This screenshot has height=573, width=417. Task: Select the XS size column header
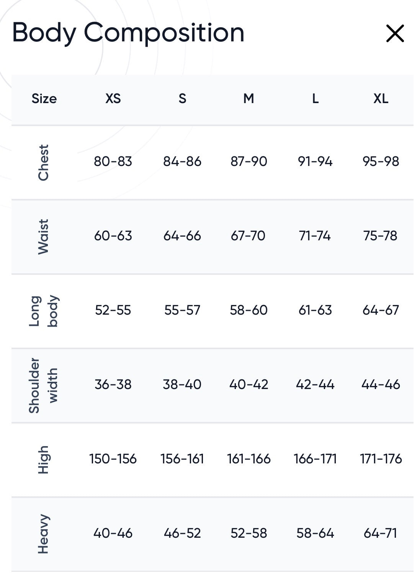113,99
